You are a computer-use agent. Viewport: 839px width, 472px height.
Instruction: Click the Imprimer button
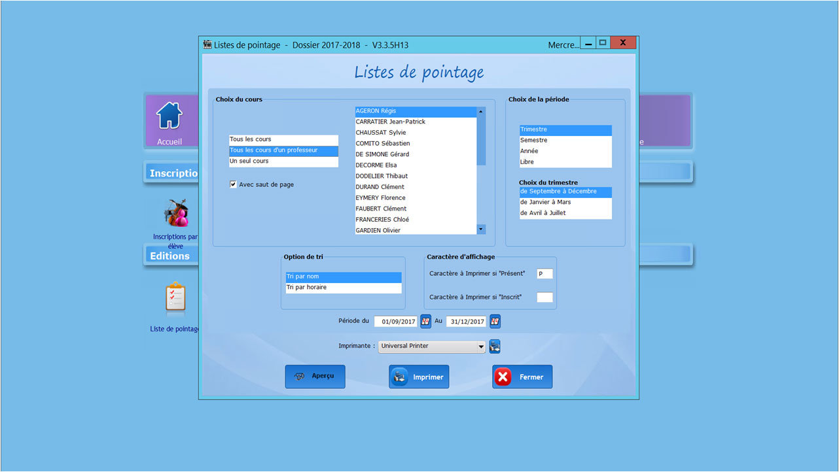(419, 377)
